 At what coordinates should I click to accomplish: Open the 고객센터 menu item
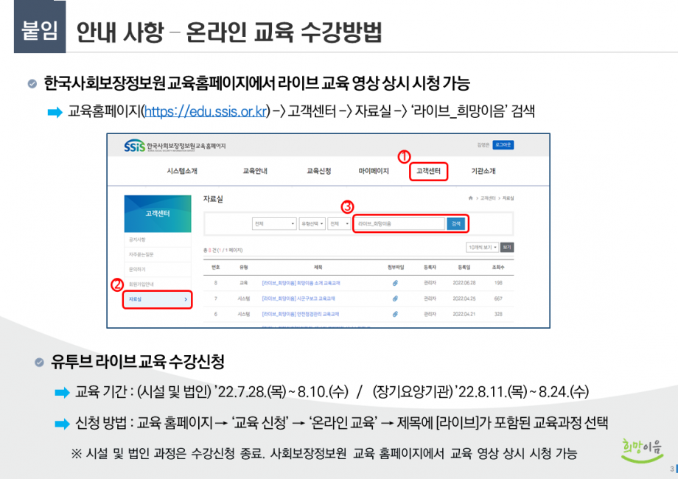point(428,171)
